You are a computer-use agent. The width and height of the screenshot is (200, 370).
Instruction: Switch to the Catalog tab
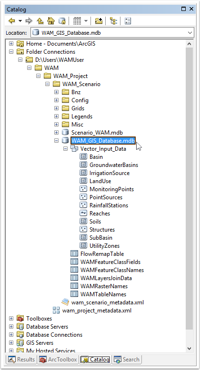pyautogui.click(x=95, y=360)
